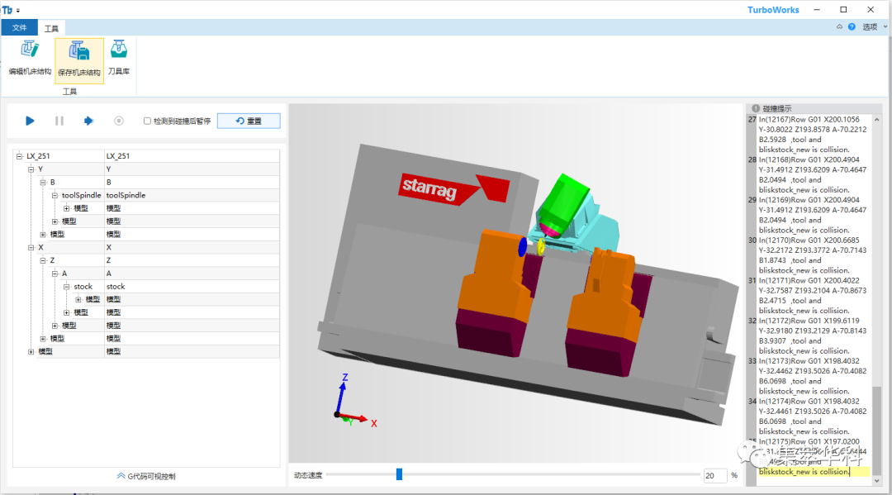Click the 动态速度 speed slider handle
Viewport: 892px width, 495px height.
[x=399, y=474]
